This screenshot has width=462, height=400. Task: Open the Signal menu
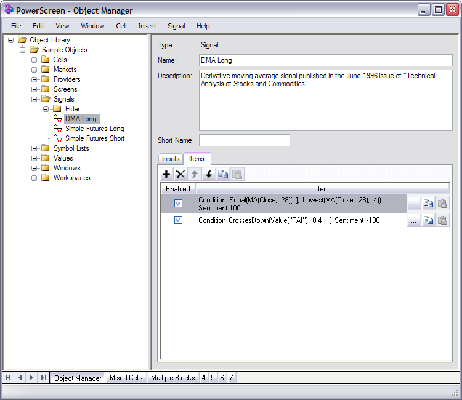coord(176,26)
